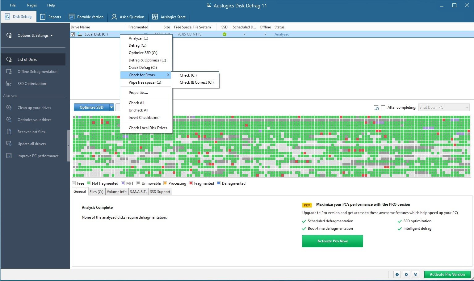Open the Disk Defrag tab icon
The image size is (474, 281).
[7, 17]
